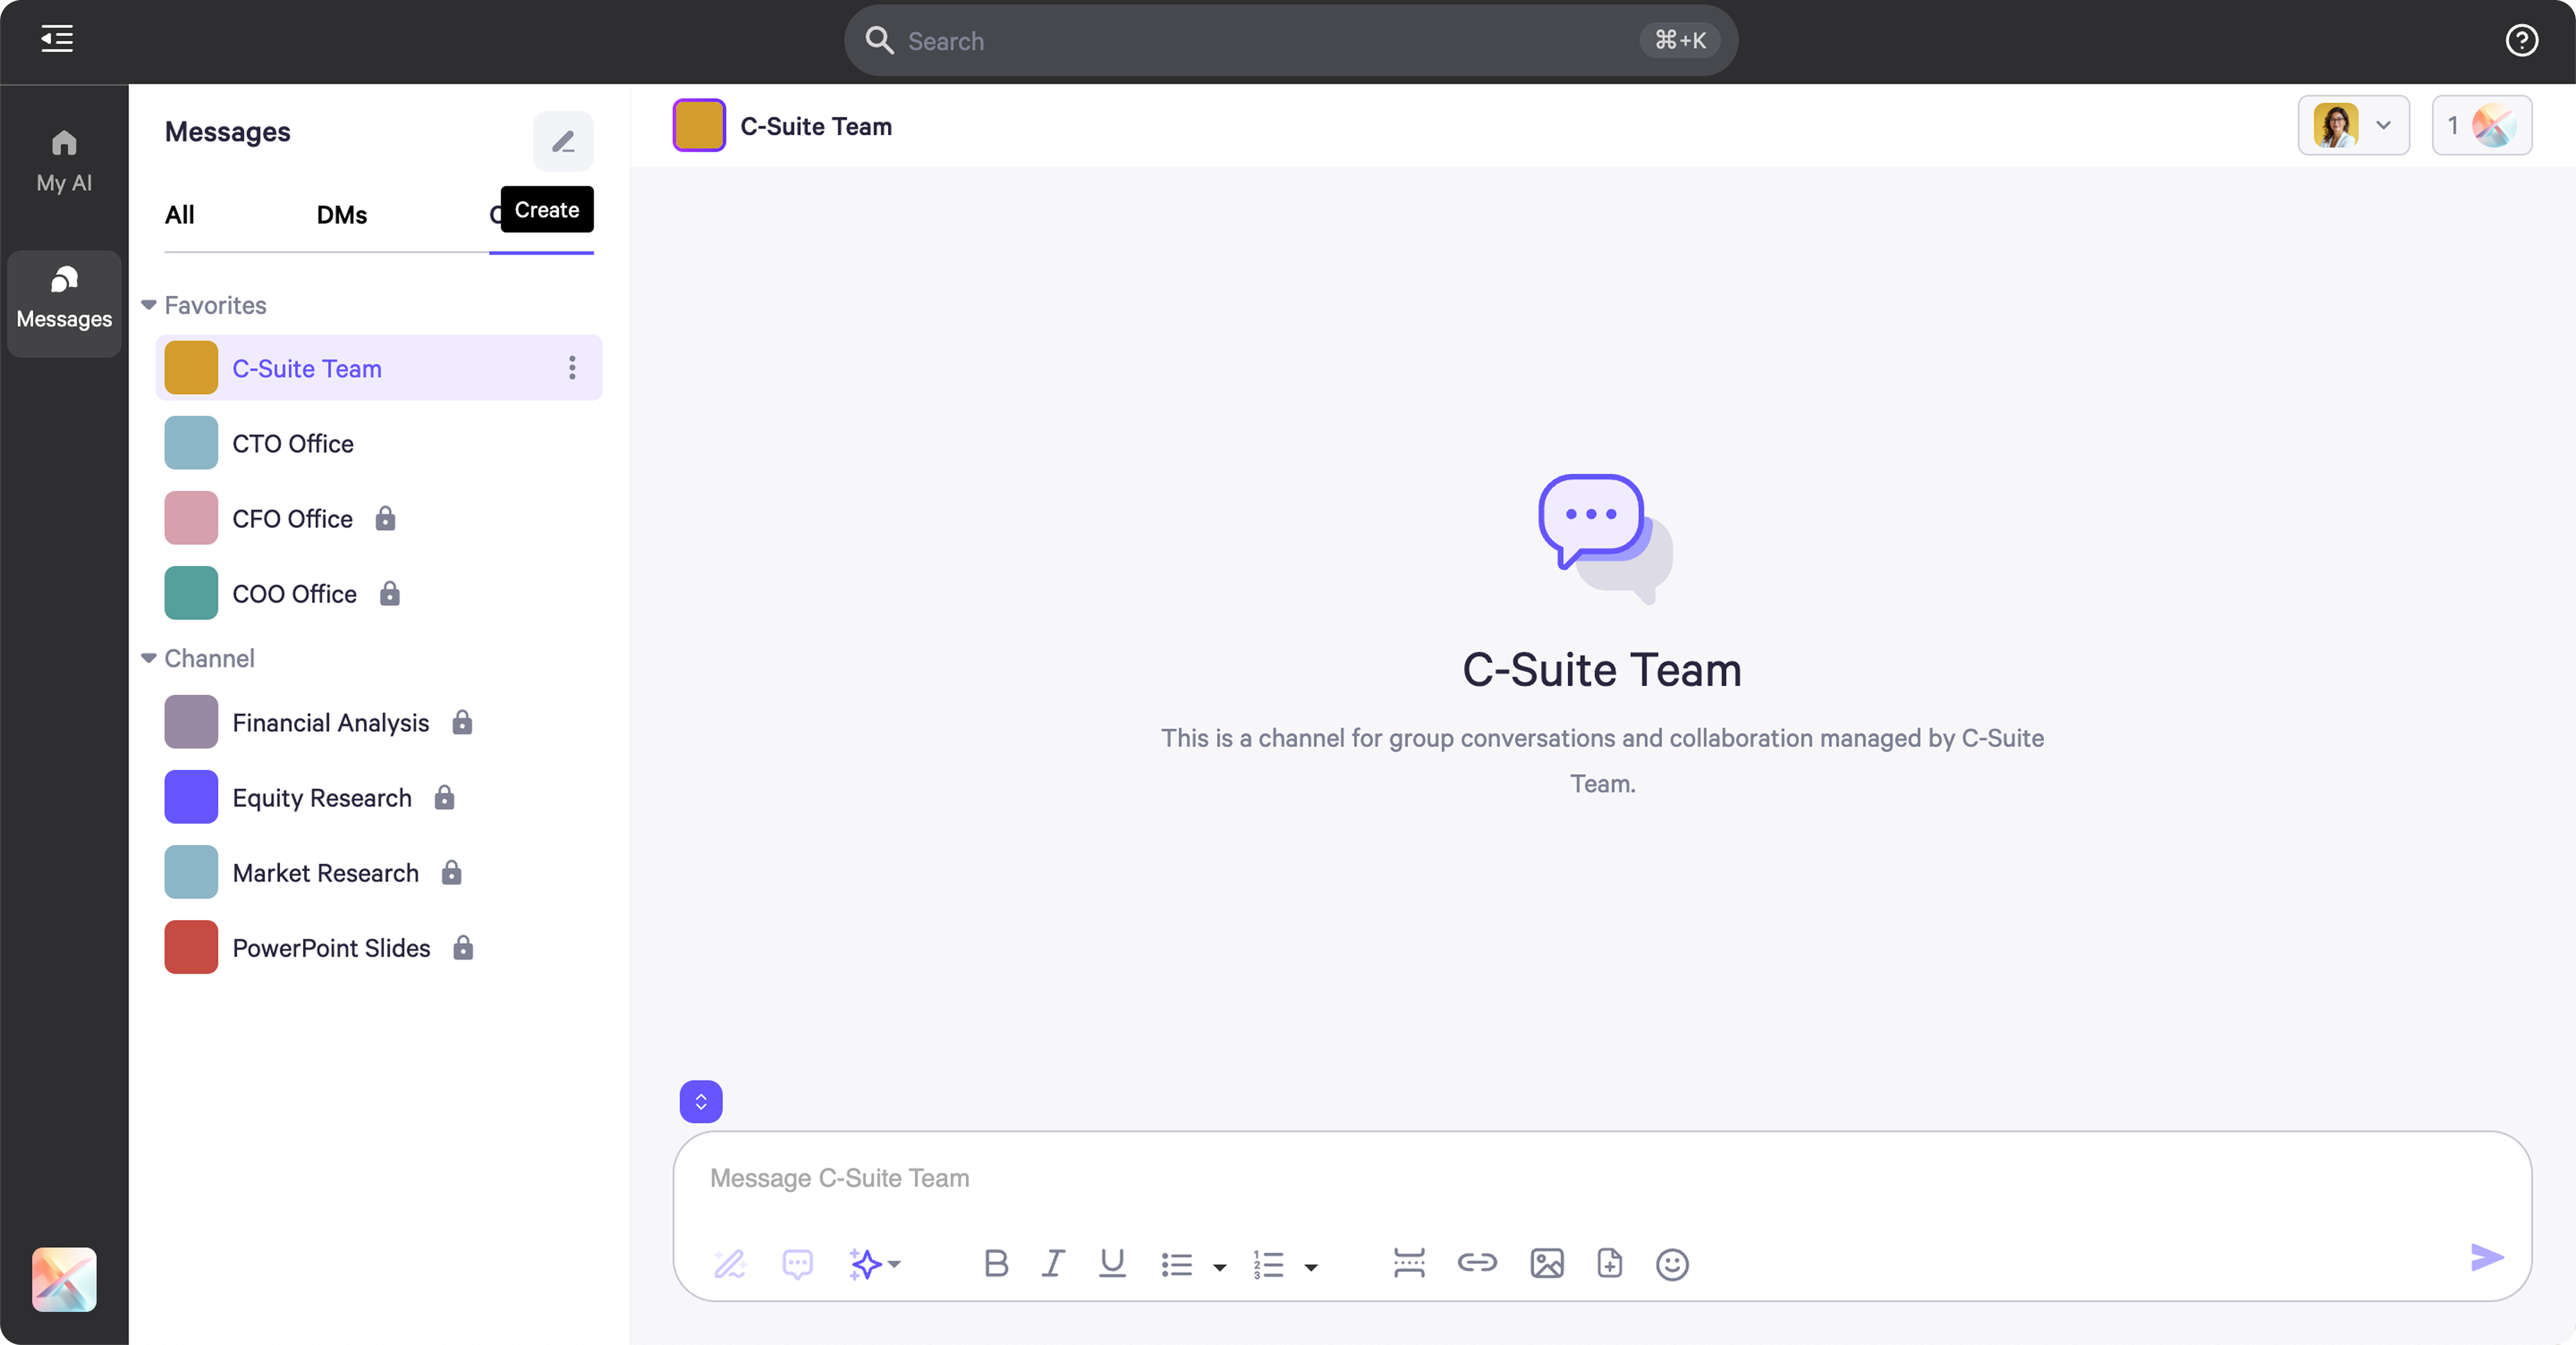Image resolution: width=2576 pixels, height=1345 pixels.
Task: Open the CTO Office channel
Action: click(x=293, y=443)
